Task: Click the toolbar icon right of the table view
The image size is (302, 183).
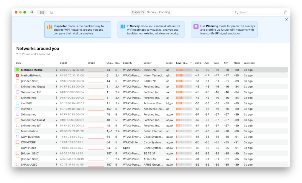Action: pyautogui.click(x=52, y=12)
